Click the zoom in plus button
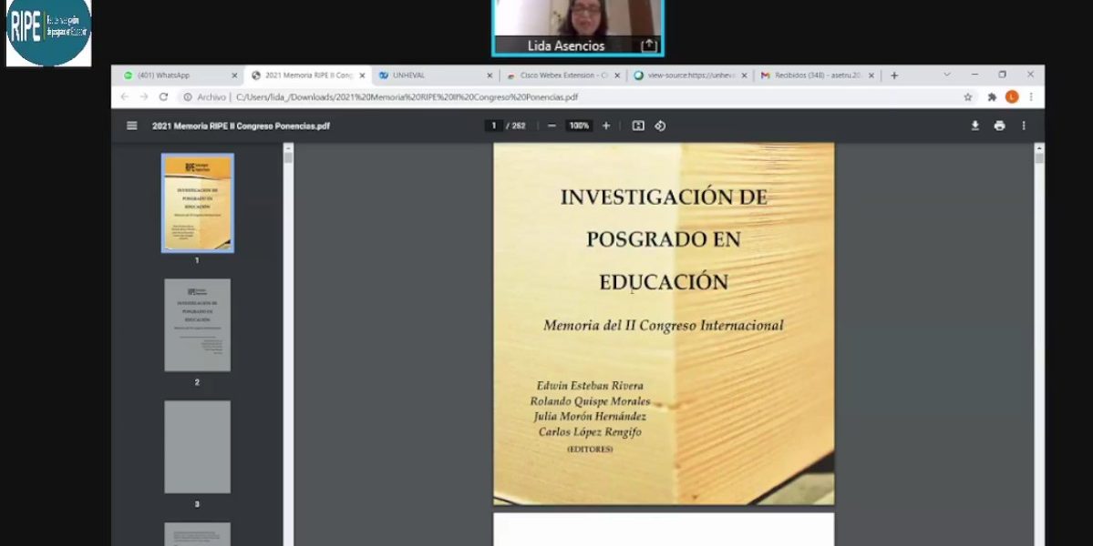The height and width of the screenshot is (546, 1093). (606, 126)
